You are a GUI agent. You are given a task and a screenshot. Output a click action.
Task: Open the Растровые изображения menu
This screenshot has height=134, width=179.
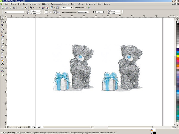[x=60, y=4]
